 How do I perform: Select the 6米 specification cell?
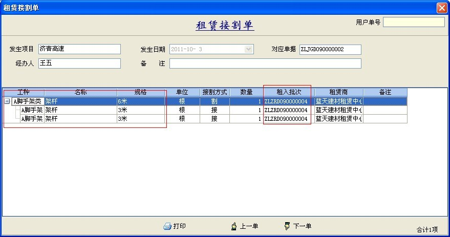pos(141,101)
